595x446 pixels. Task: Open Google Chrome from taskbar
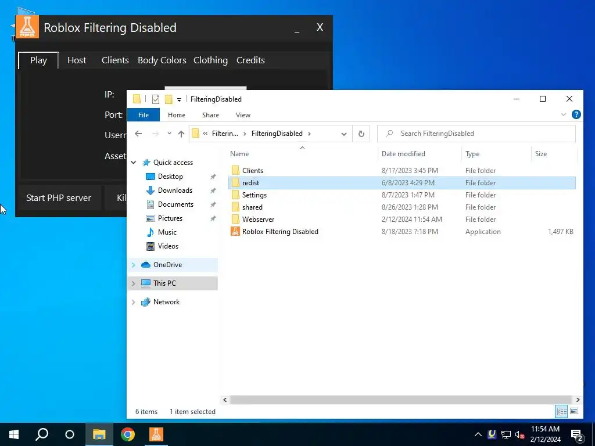(128, 434)
